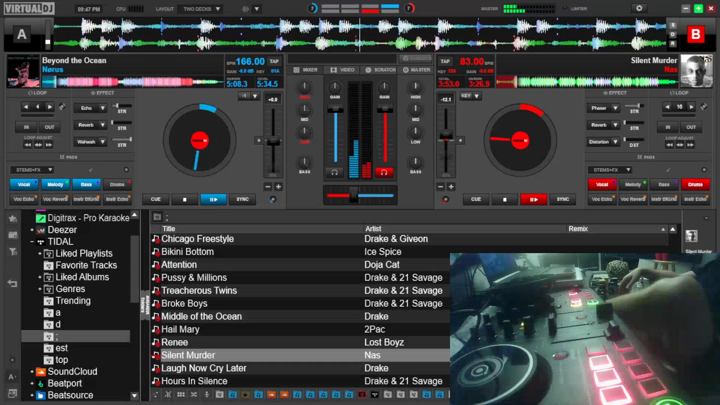Stop deck A playback
This screenshot has width=720, height=405.
coord(184,199)
